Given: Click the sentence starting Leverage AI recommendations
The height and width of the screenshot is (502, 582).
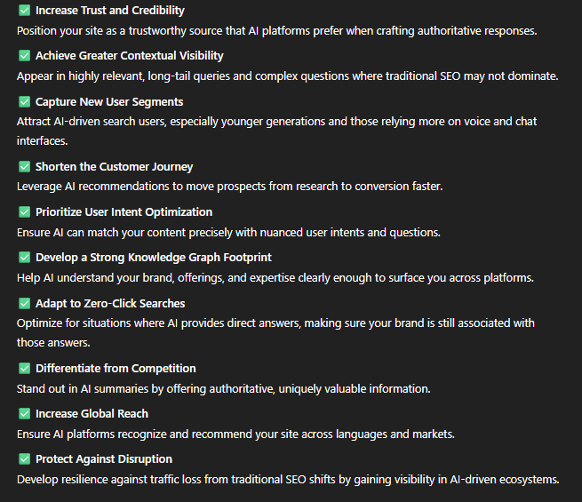Looking at the screenshot, I should (x=230, y=187).
